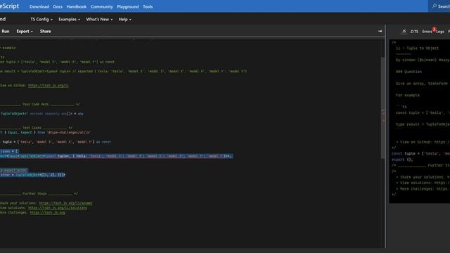
Task: Switch to the JS output tab
Action: click(x=404, y=31)
